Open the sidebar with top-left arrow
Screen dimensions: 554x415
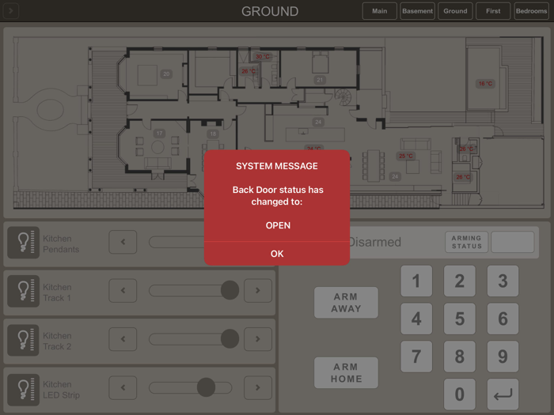[10, 11]
